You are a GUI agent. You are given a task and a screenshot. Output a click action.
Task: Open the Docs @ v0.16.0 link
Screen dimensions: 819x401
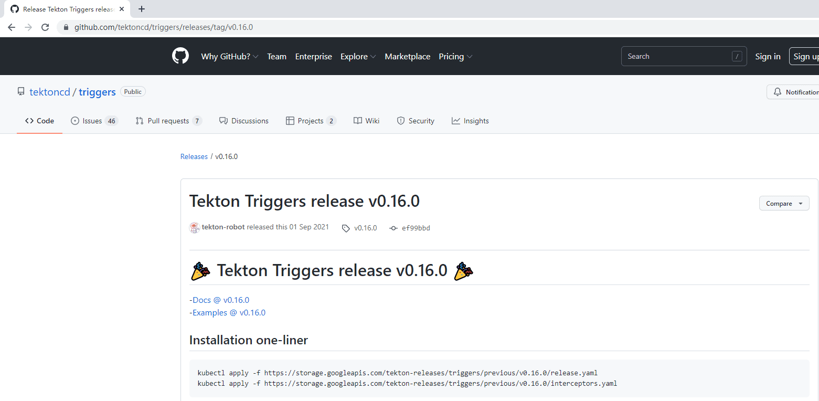(221, 300)
